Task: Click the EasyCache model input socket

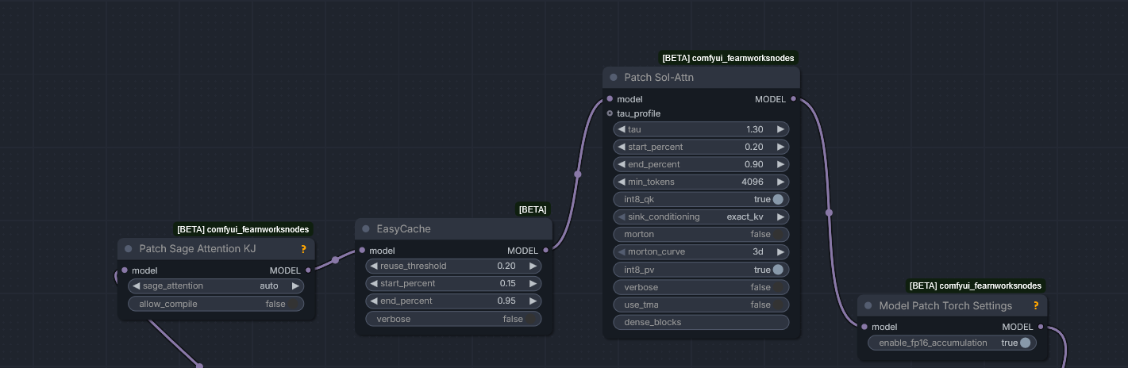Action: [362, 251]
